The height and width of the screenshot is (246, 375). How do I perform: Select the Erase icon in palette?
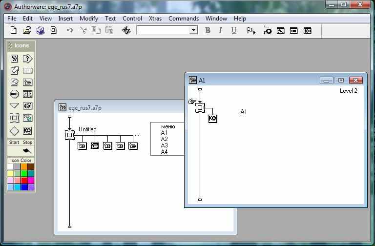(14, 82)
